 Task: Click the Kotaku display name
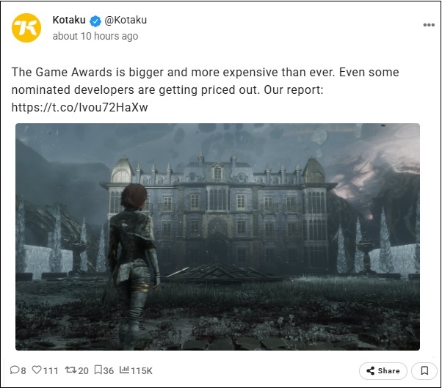point(69,21)
